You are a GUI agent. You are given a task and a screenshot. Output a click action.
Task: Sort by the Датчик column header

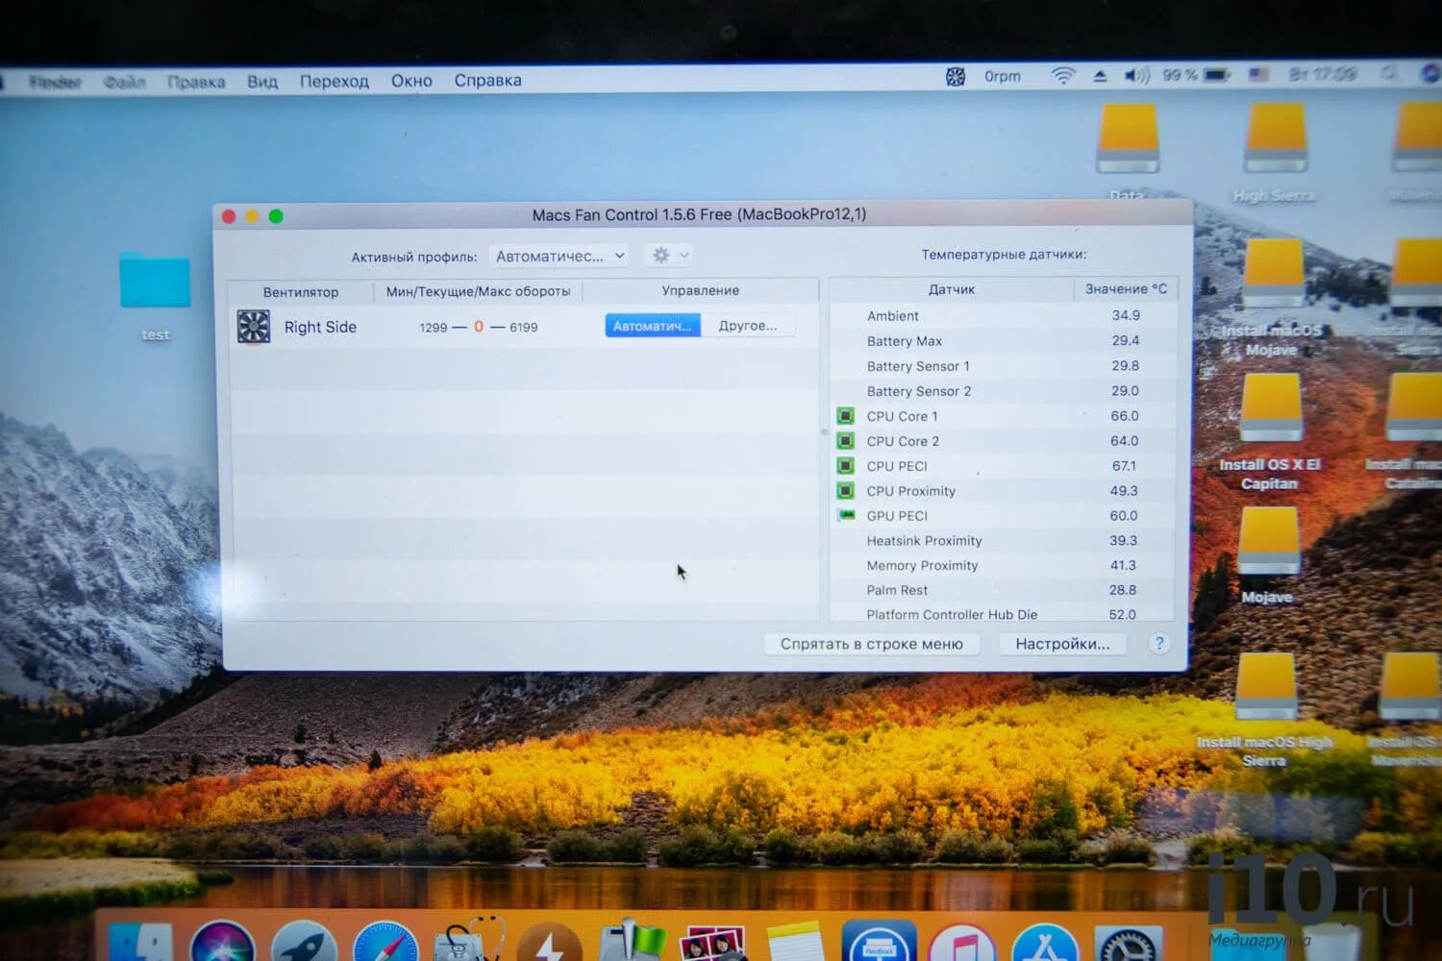tap(952, 289)
